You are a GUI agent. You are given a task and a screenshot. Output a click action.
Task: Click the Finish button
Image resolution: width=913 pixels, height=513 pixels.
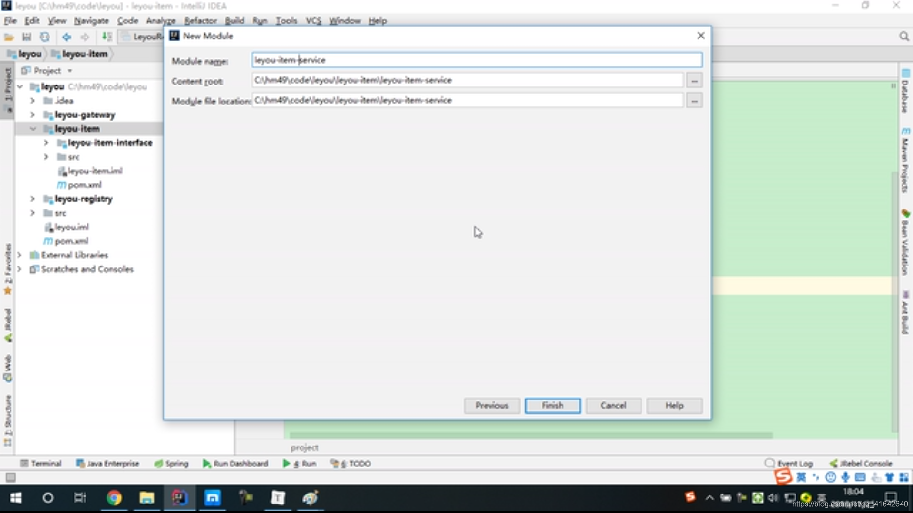pos(553,406)
